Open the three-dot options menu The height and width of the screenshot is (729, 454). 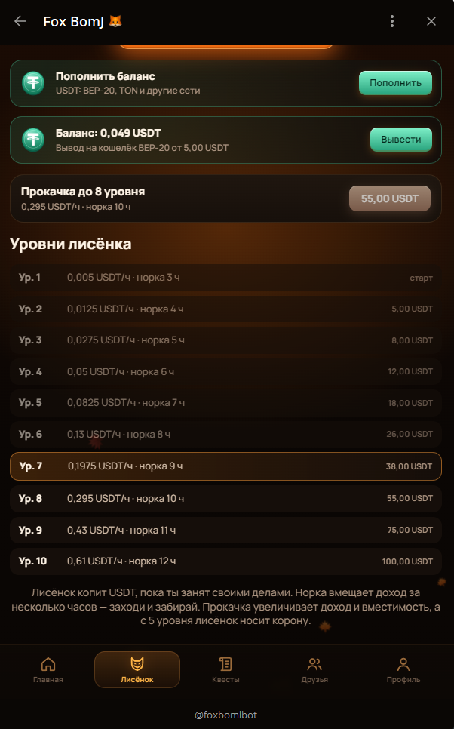tap(392, 21)
